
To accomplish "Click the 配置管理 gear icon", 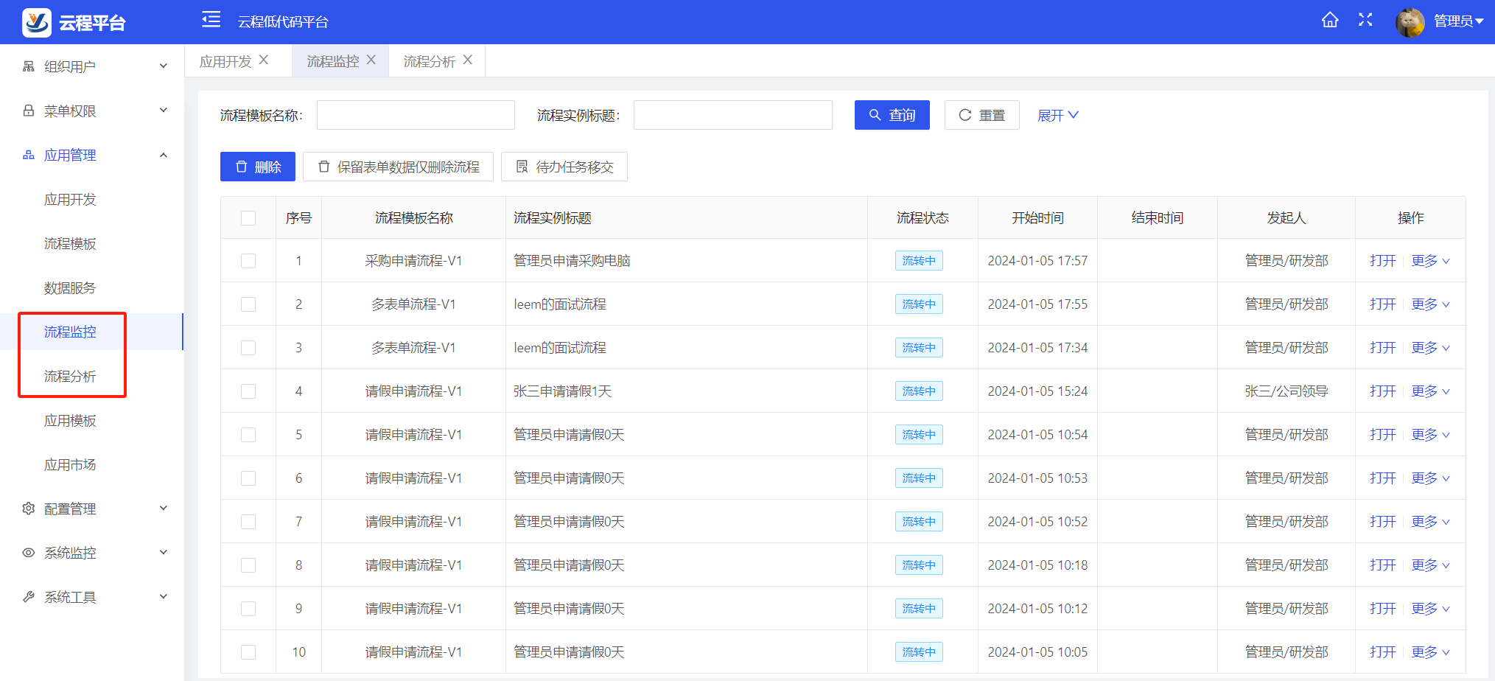I will point(29,509).
